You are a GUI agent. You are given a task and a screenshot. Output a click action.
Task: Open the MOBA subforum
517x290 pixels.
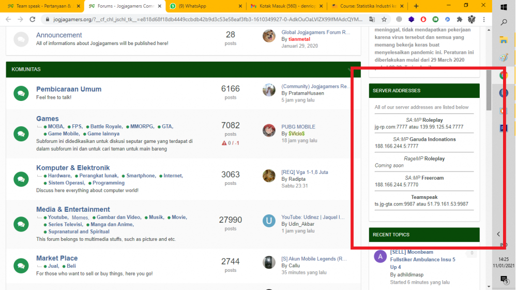click(55, 126)
